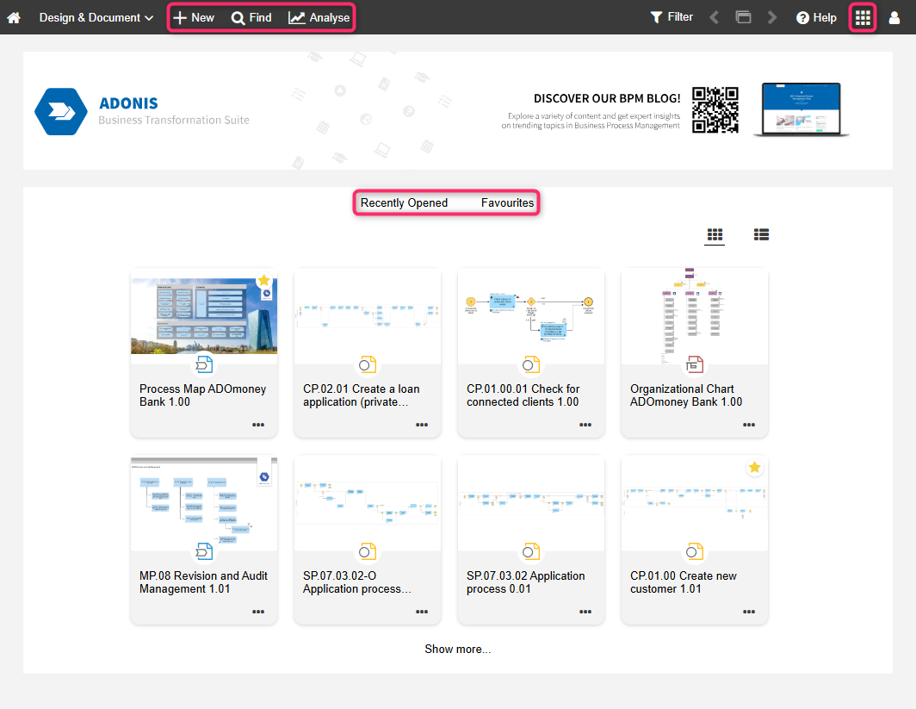Navigate forward with the right arrow
This screenshot has height=709, width=916.
pos(771,17)
